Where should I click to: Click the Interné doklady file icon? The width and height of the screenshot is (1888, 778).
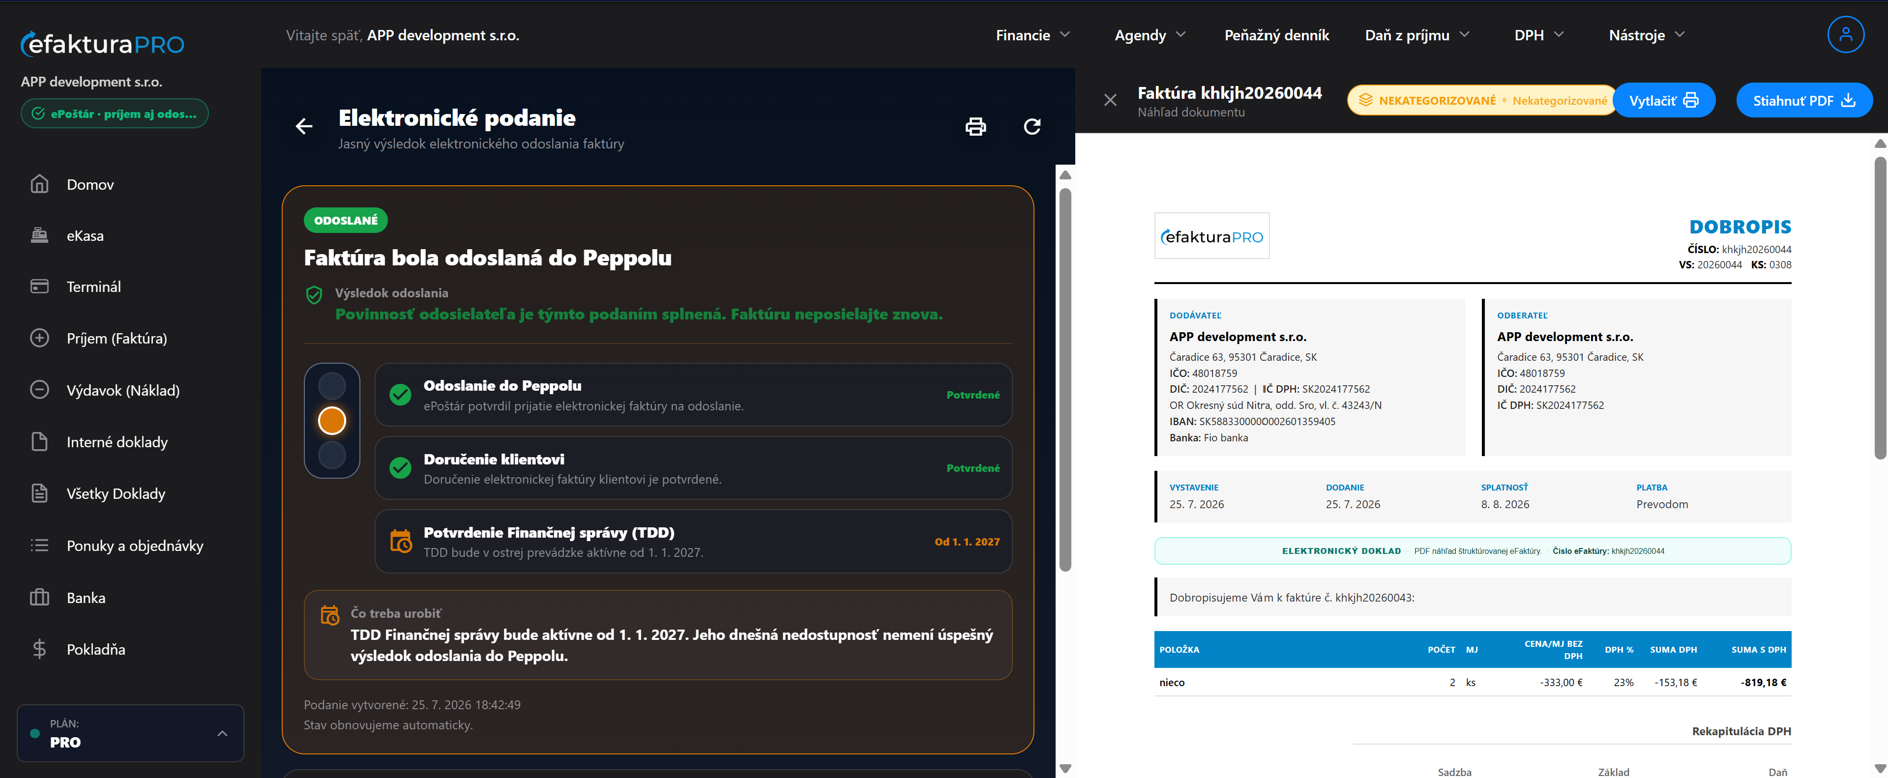39,442
